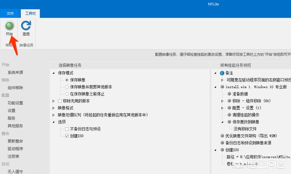This screenshot has width=291, height=174.
Task: Collapse the install.wim Windows 10 node
Action: pyautogui.click(x=215, y=87)
